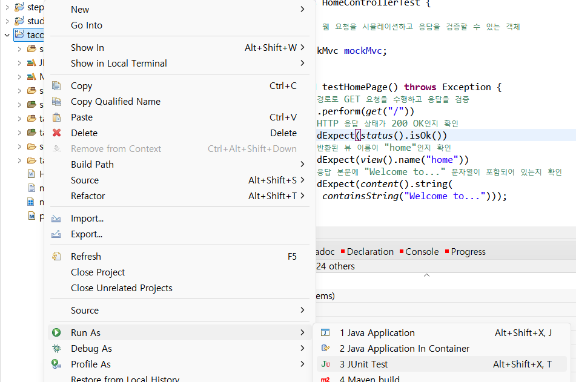Click the blue grid file icon in the tree

click(x=31, y=202)
